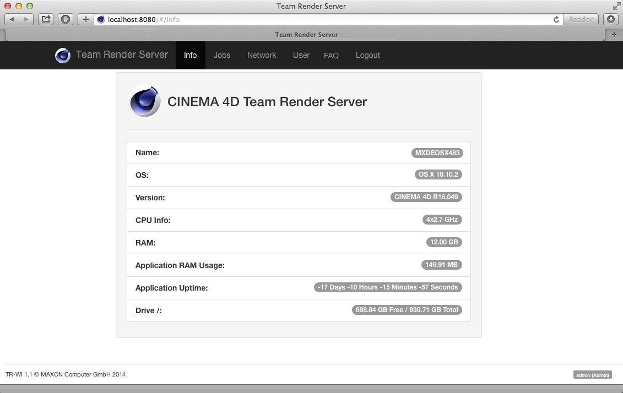Click the red close window button
The height and width of the screenshot is (393, 623).
click(8, 6)
